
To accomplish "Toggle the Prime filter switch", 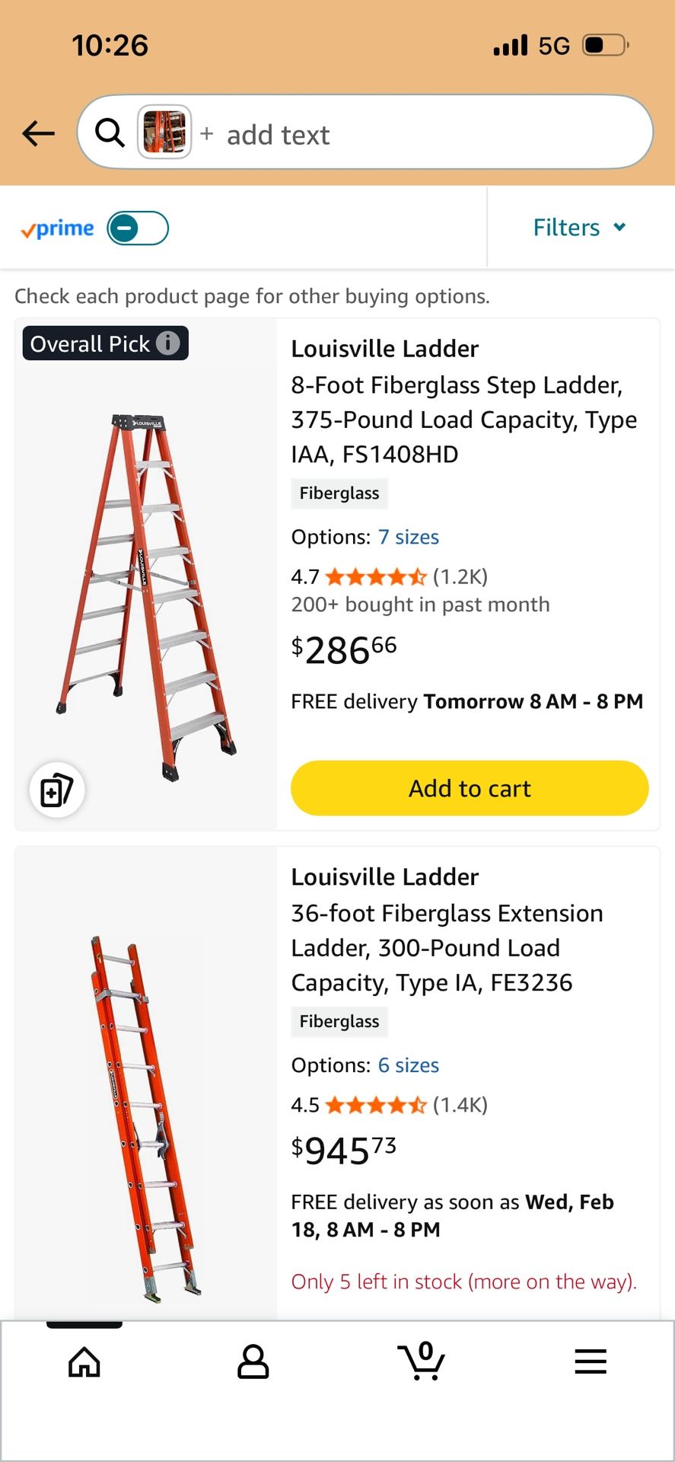I will point(138,228).
